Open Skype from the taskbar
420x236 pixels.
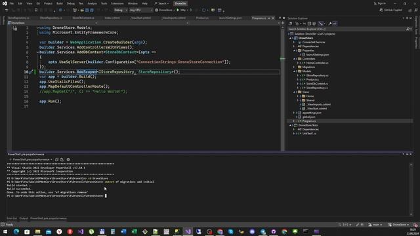231,231
